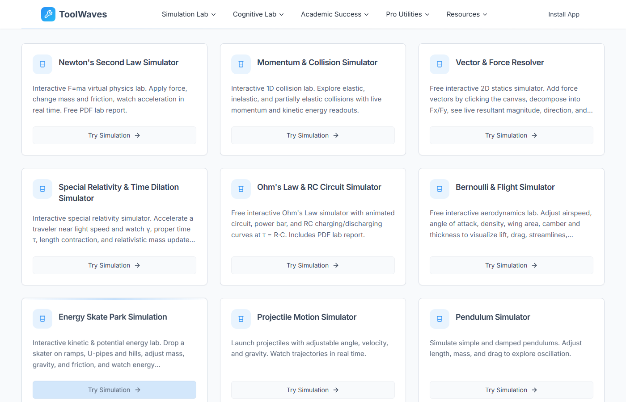Expand the Resources dropdown menu
Screen dimensions: 626x402
467,14
